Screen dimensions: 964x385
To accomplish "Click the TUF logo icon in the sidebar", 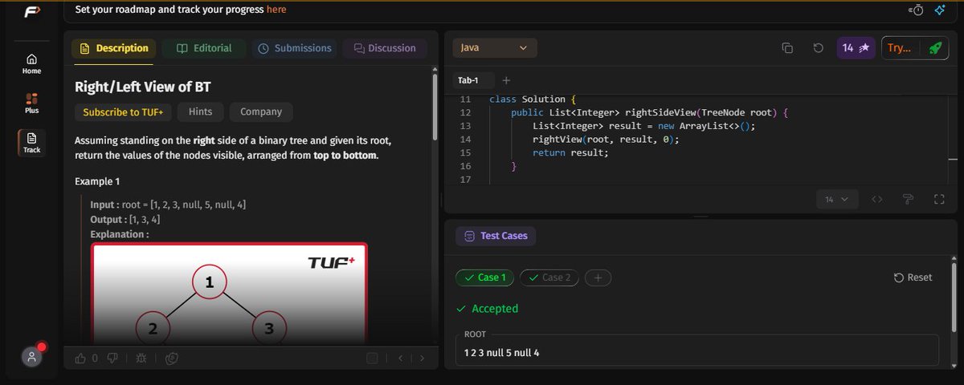I will (x=31, y=12).
